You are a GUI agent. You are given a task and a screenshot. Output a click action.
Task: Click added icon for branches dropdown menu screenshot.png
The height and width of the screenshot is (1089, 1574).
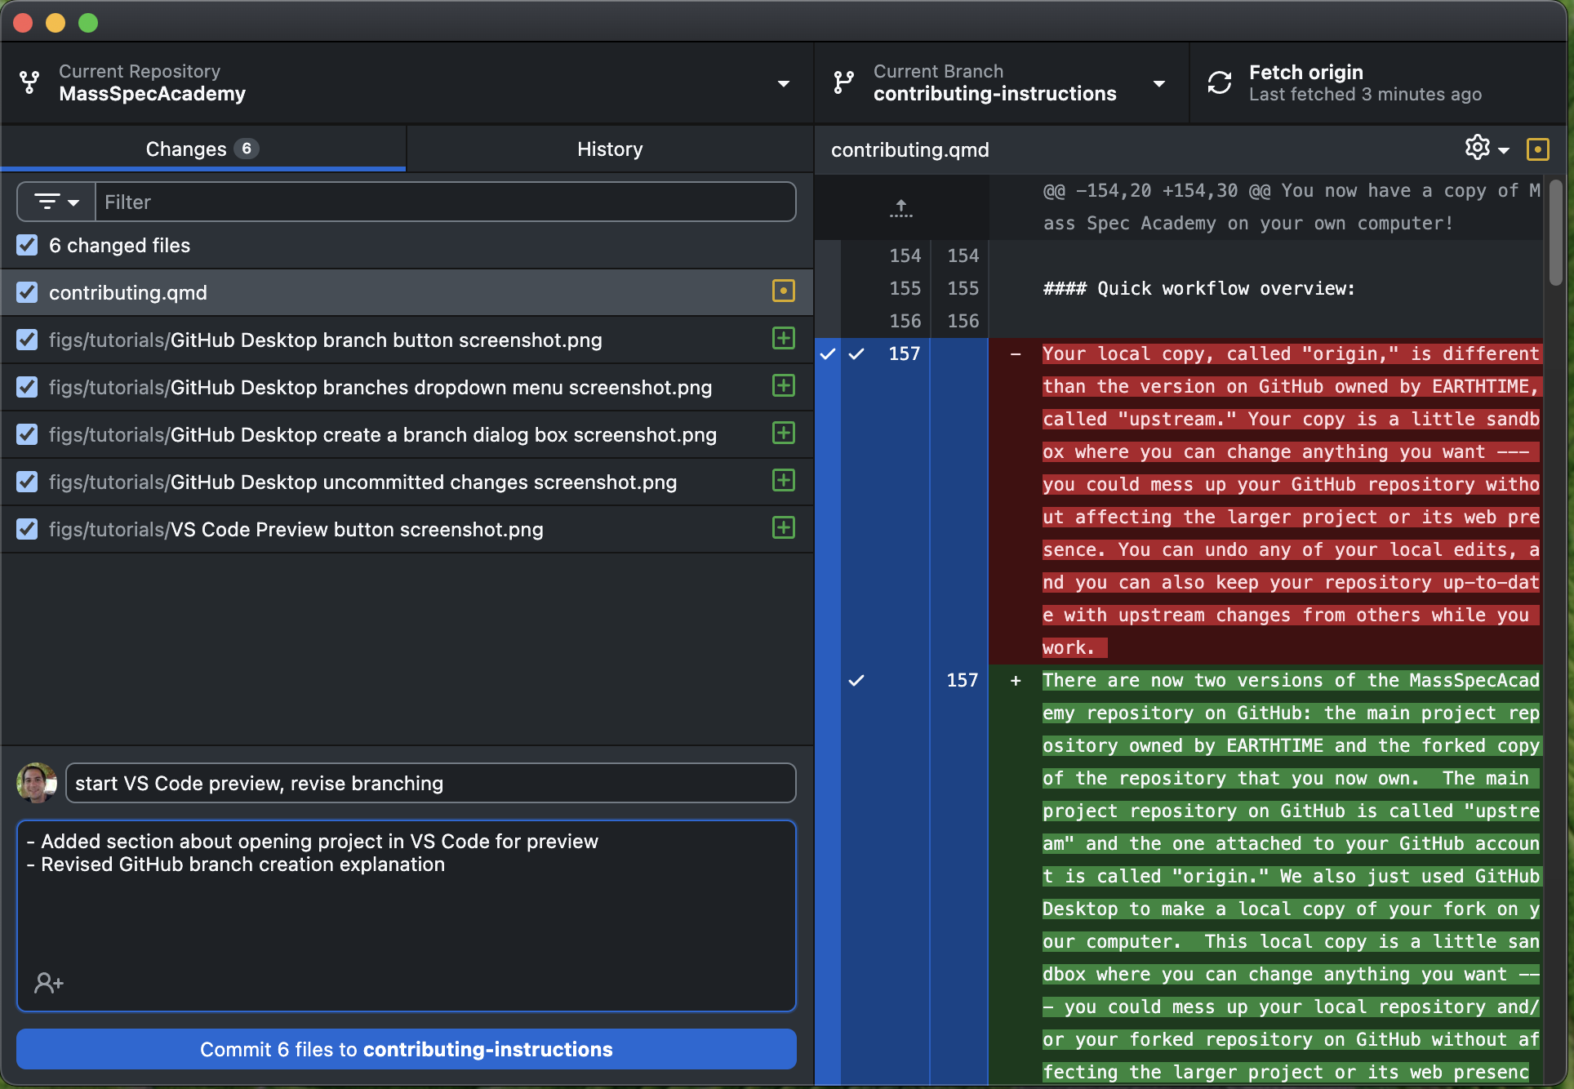click(784, 385)
